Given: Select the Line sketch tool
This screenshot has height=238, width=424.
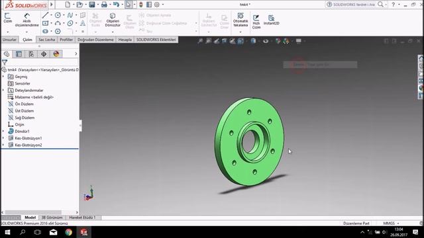Looking at the screenshot, I should [x=45, y=15].
